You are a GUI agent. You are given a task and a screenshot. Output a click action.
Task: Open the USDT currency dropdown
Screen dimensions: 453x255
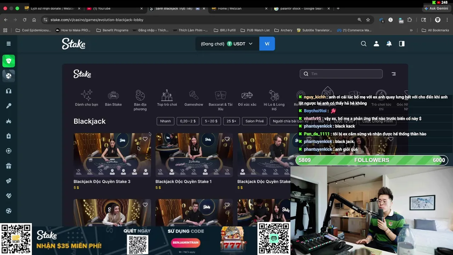click(240, 44)
